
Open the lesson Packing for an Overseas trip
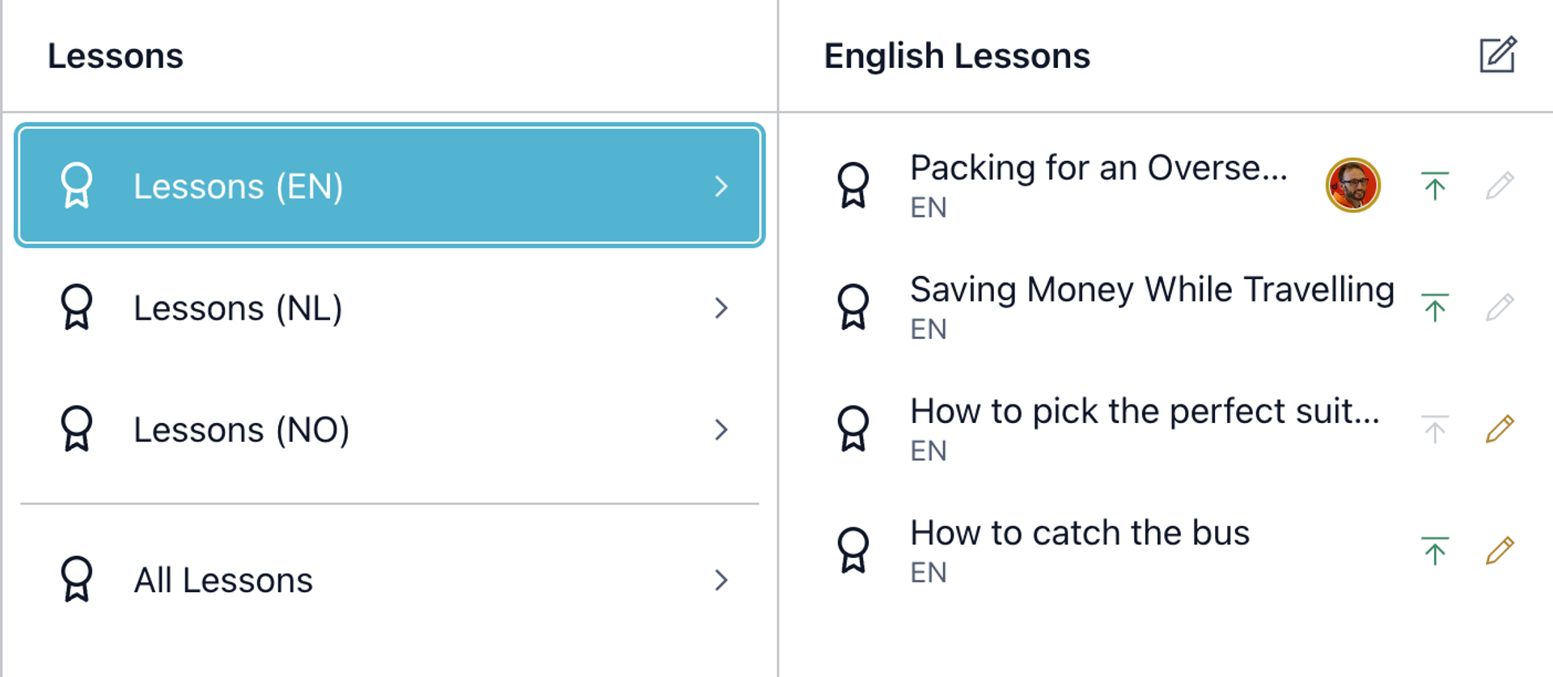pos(1100,168)
